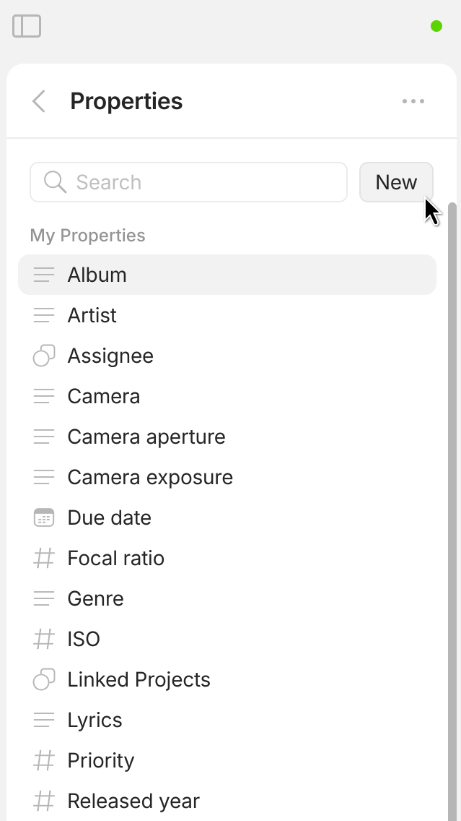Image resolution: width=461 pixels, height=821 pixels.
Task: Open the Released year property
Action: coord(133,801)
